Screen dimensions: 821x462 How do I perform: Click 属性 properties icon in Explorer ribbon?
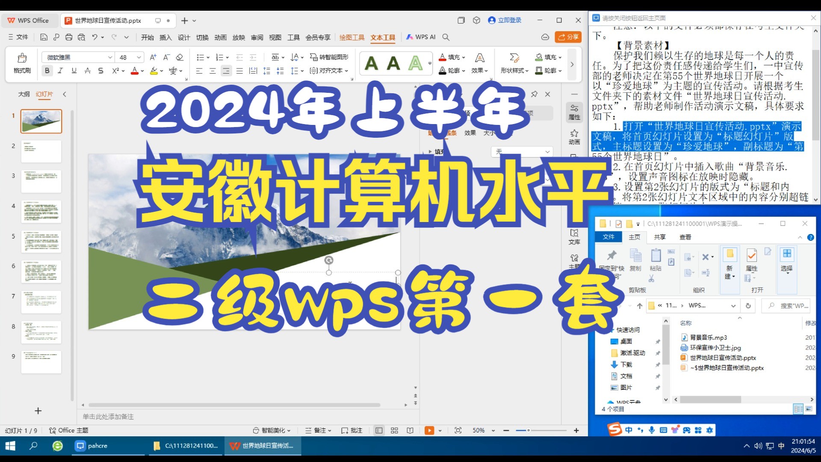tap(751, 260)
